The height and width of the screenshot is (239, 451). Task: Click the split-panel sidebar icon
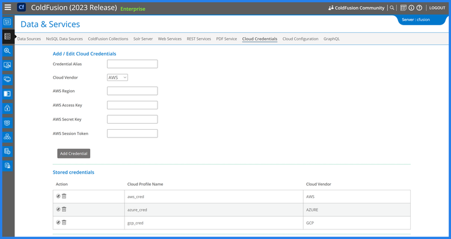[x=7, y=94]
